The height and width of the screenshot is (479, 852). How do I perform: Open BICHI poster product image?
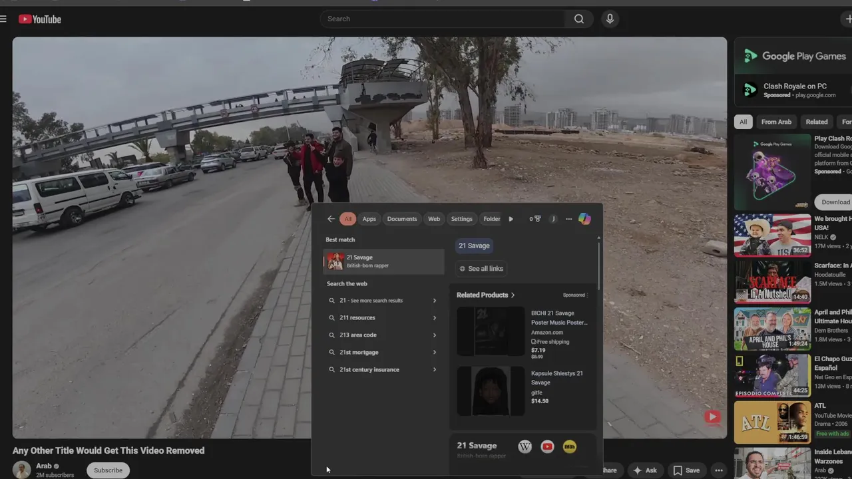pos(491,331)
